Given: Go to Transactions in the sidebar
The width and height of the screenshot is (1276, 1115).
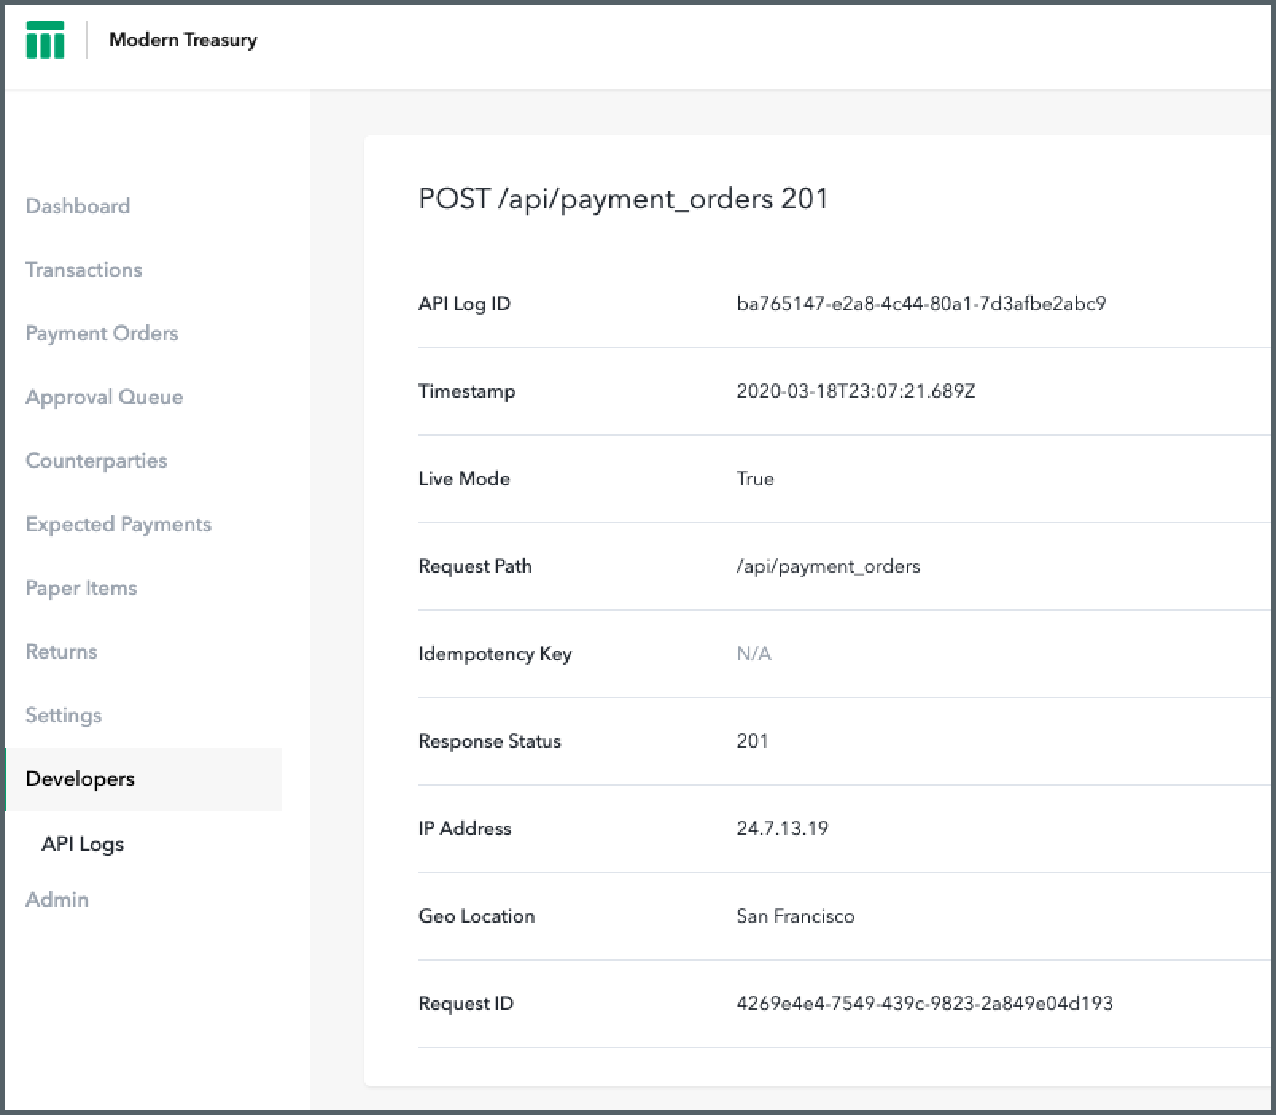Looking at the screenshot, I should (83, 269).
